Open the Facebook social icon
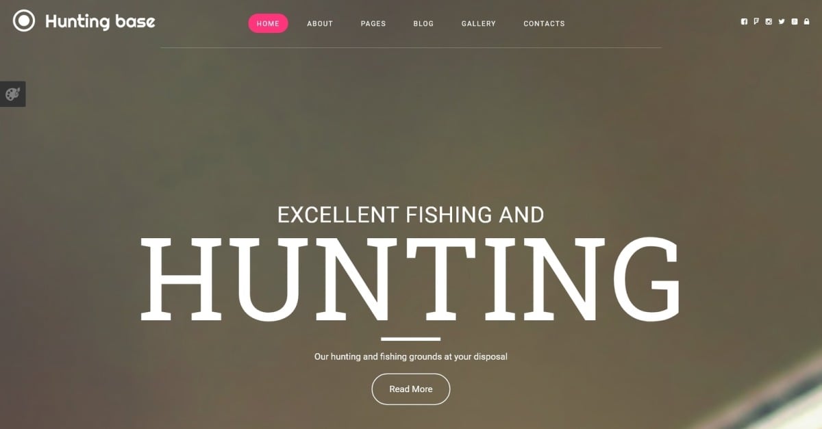 pos(744,22)
